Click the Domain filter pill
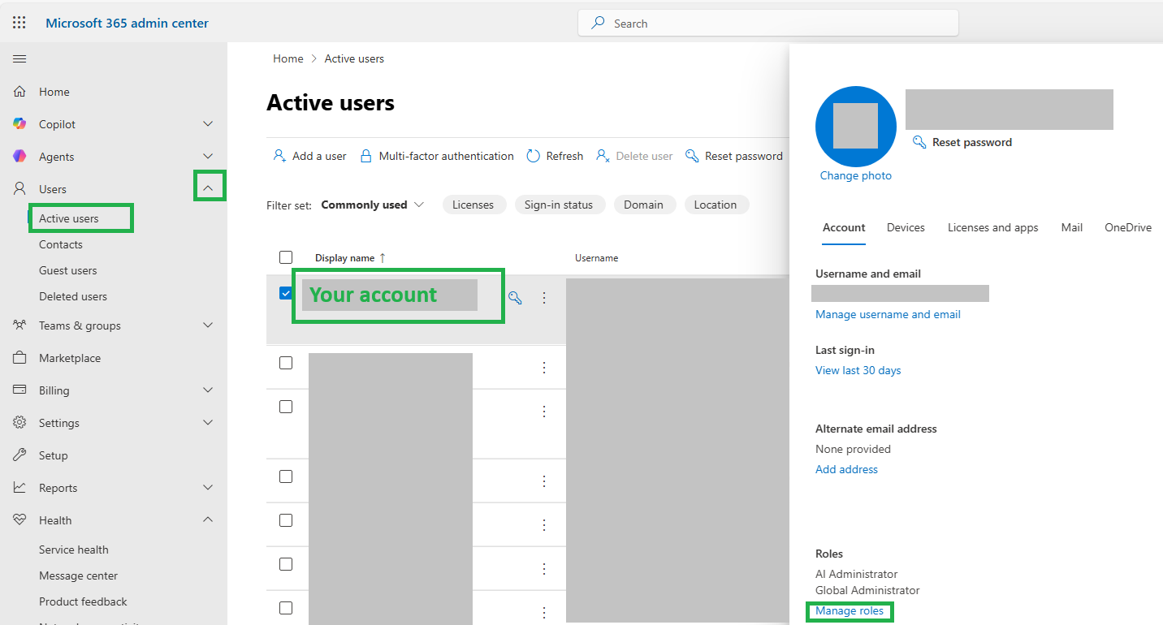This screenshot has width=1163, height=625. [x=644, y=205]
